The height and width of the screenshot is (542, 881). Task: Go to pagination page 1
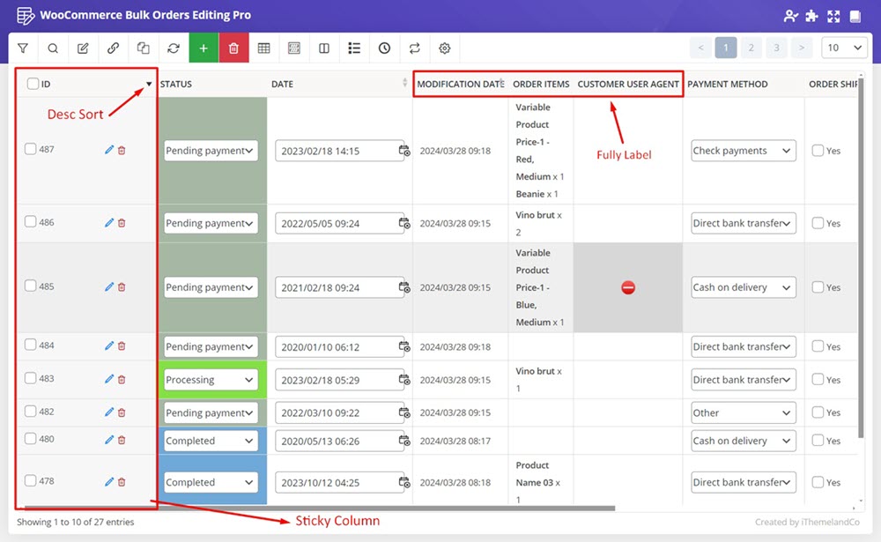pos(725,48)
